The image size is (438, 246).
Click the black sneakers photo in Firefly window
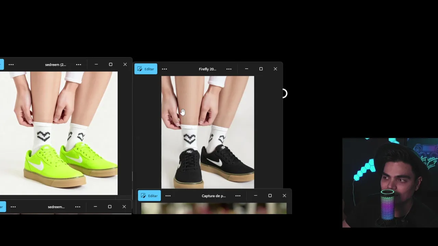coord(208,132)
